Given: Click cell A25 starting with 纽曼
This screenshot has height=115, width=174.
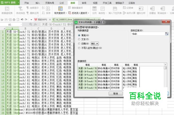Looking at the screenshot, I should 12,109.
